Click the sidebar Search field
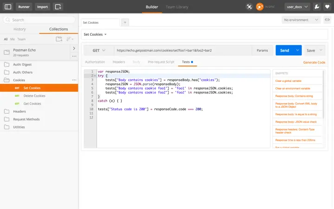 39,20
